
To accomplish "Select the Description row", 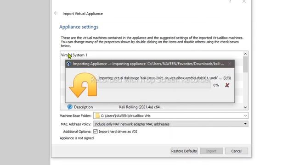I will [152, 107].
